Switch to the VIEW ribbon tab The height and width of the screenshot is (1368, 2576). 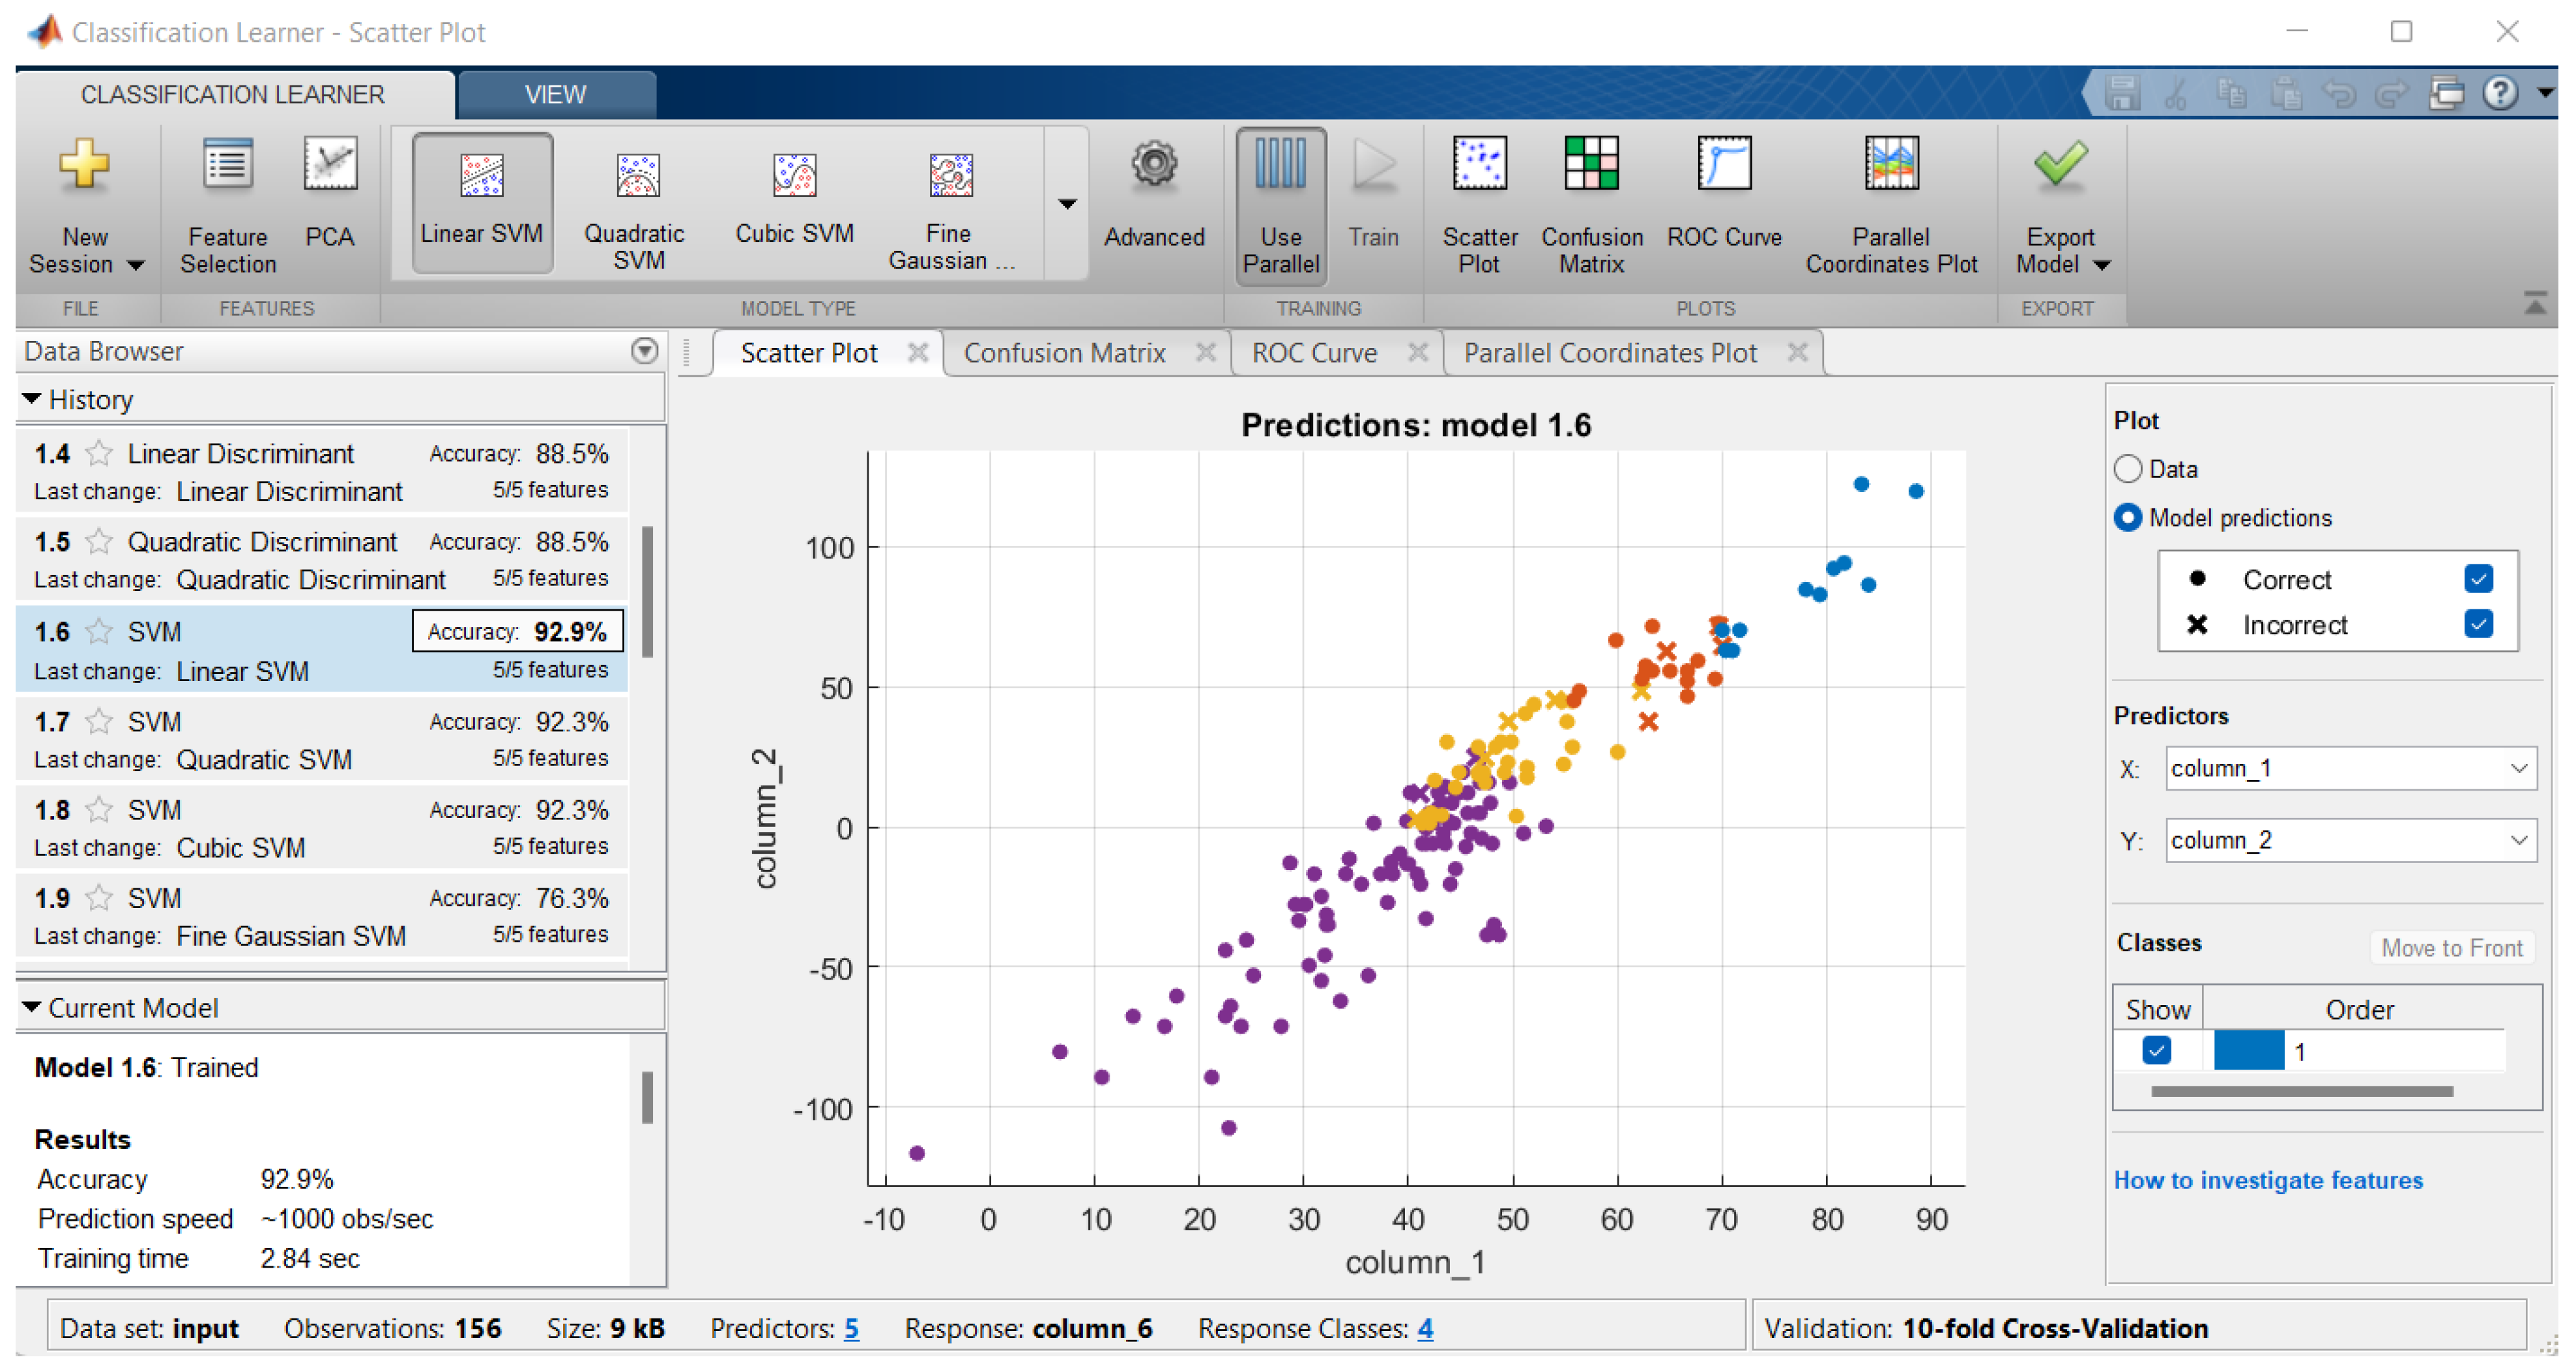click(555, 94)
